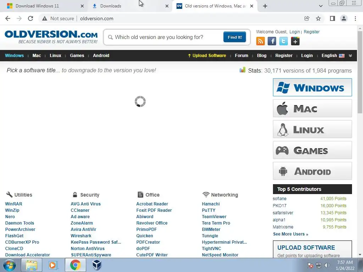Open the Action Center flag icon
Viewport: 363px width, 272px height.
[x=310, y=265]
